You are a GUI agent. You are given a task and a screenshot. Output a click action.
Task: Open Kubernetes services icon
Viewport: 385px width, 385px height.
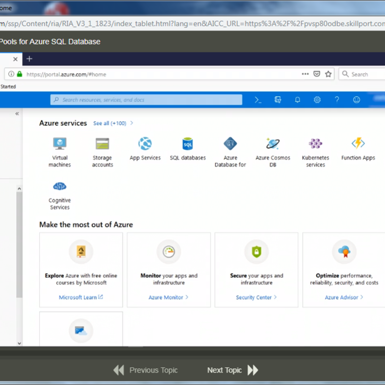pos(315,143)
